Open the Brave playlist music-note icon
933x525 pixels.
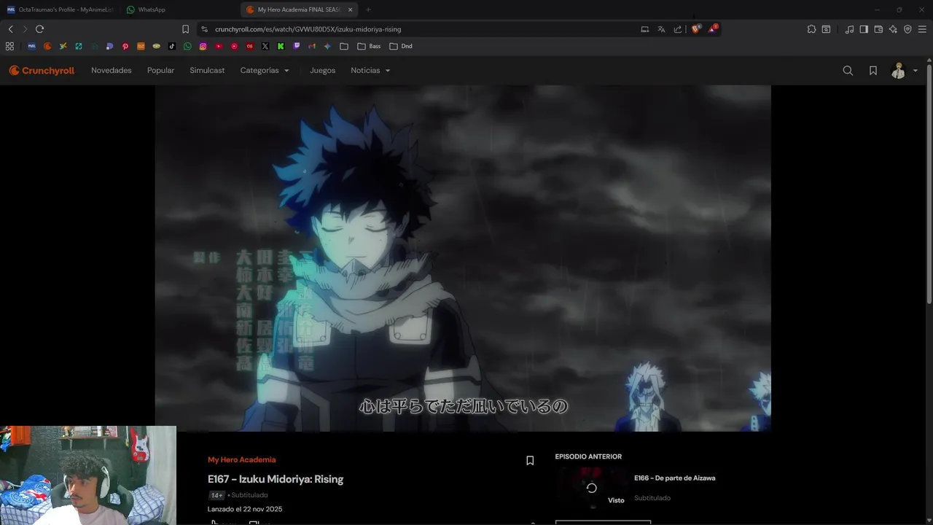click(849, 29)
